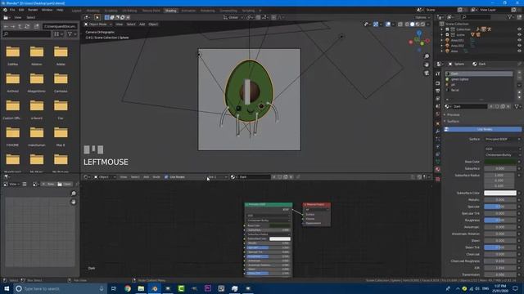Open Premiere Pro from the taskbar
The height and width of the screenshot is (294, 524).
[208, 288]
